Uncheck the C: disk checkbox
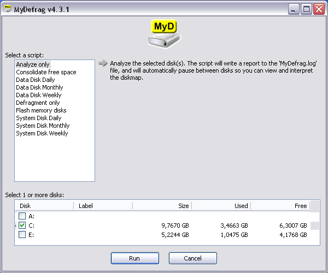The height and width of the screenshot is (273, 328). pos(22,225)
